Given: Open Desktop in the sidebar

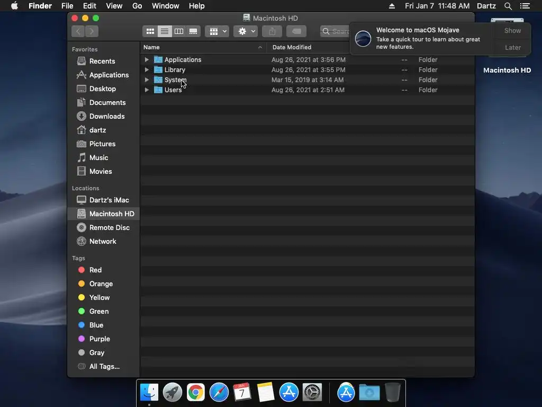Looking at the screenshot, I should pyautogui.click(x=102, y=89).
